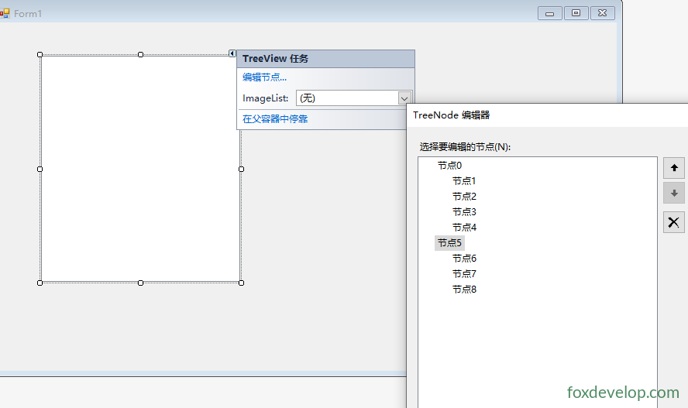Select 节点6 child node

(x=464, y=258)
